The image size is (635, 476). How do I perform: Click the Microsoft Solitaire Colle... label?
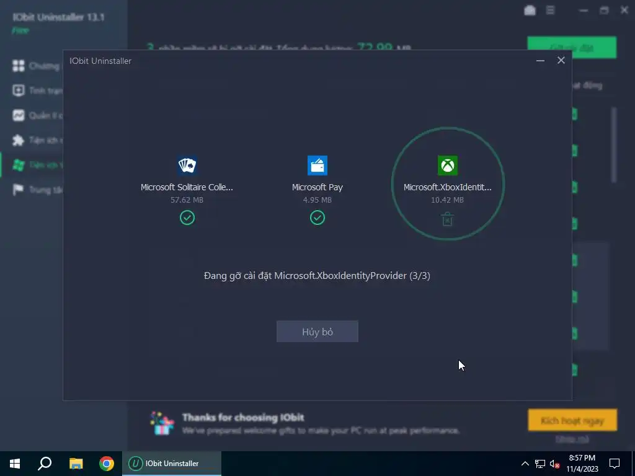click(187, 187)
